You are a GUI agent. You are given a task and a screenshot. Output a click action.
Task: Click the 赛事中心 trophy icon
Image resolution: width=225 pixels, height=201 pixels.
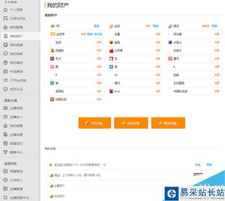tap(5, 152)
